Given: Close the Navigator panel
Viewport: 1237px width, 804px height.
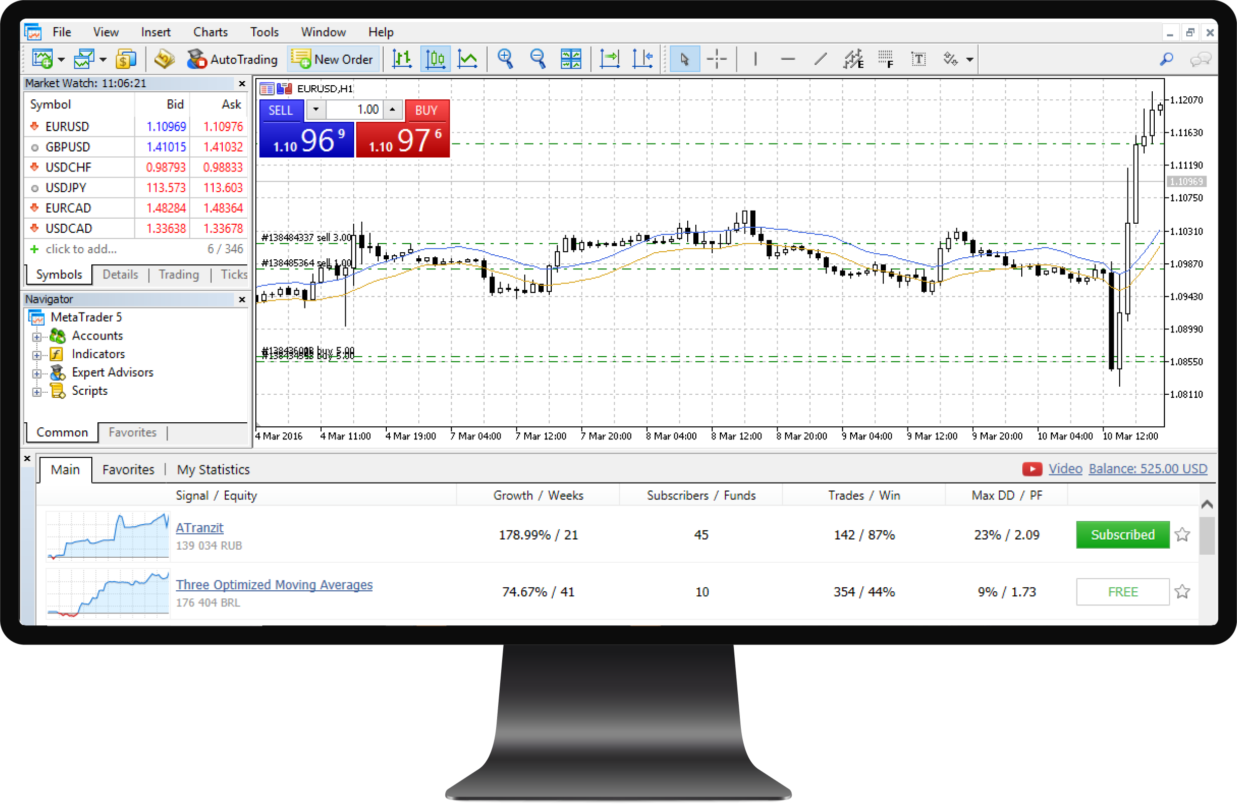Looking at the screenshot, I should click(242, 300).
